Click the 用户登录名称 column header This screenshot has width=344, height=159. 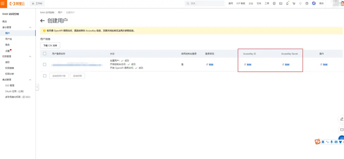point(59,54)
